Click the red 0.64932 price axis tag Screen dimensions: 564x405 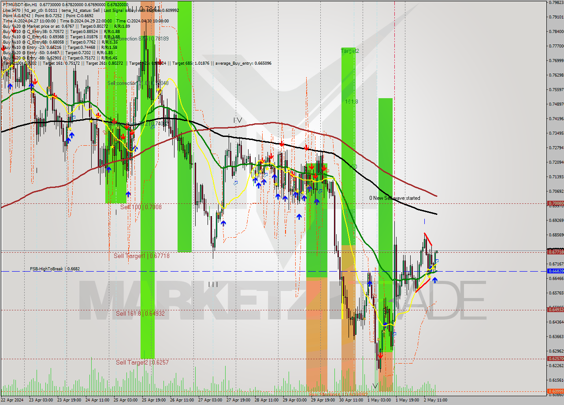coord(555,310)
